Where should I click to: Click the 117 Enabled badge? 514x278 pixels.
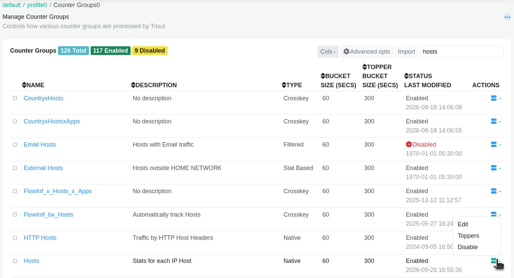(x=110, y=51)
